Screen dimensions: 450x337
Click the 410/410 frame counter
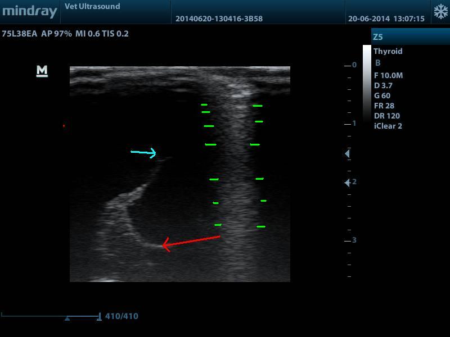coord(121,316)
